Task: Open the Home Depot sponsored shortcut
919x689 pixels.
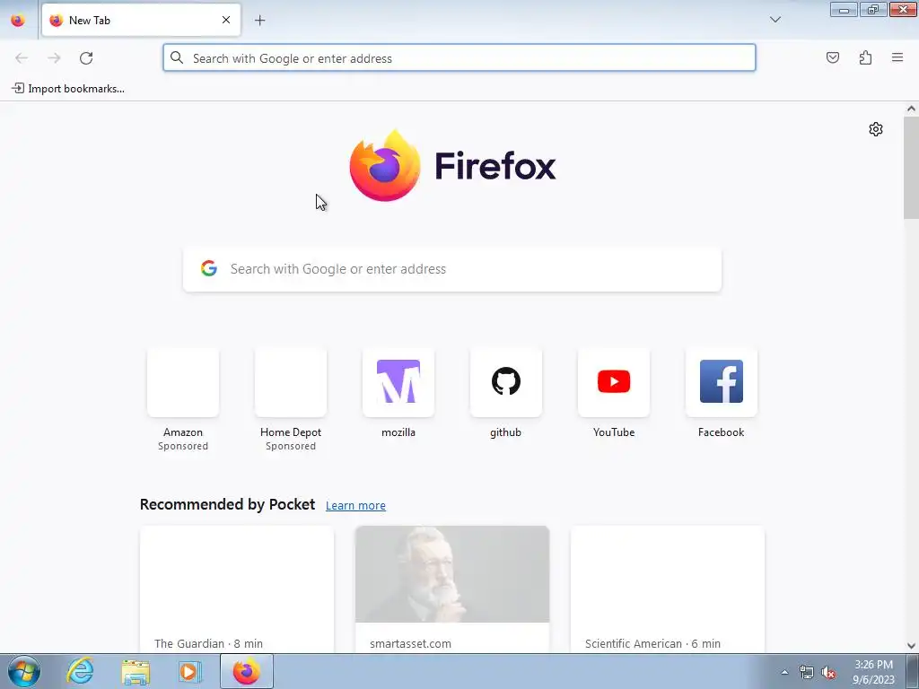Action: tap(291, 400)
